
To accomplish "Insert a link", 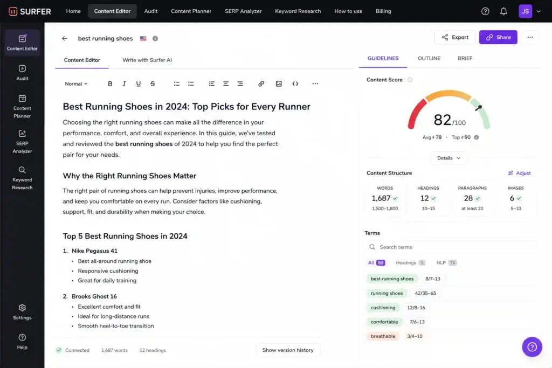I will click(261, 84).
